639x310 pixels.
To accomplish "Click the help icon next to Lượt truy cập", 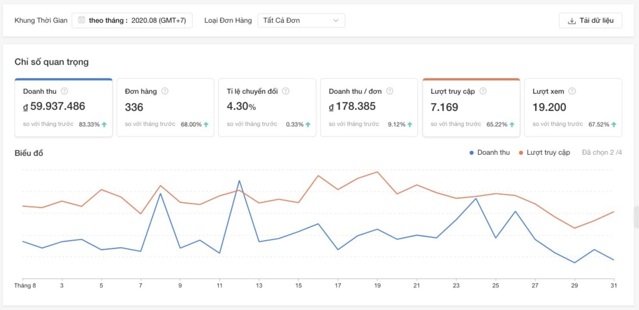I will tap(483, 91).
